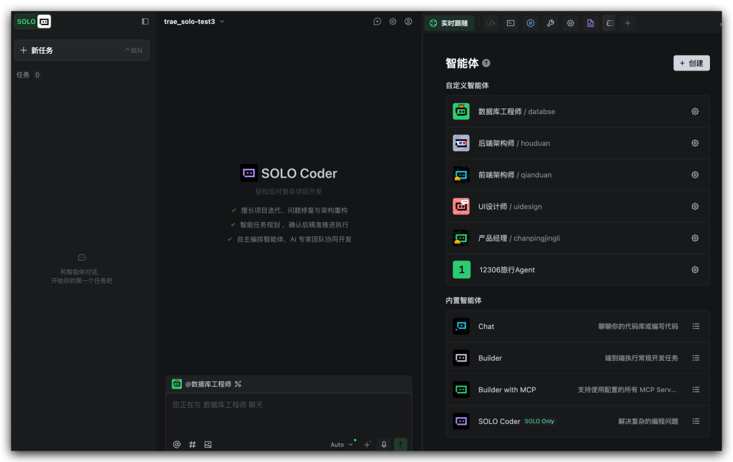Click the sparkle optimize prompt icon
This screenshot has width=733, height=462.
coord(367,445)
